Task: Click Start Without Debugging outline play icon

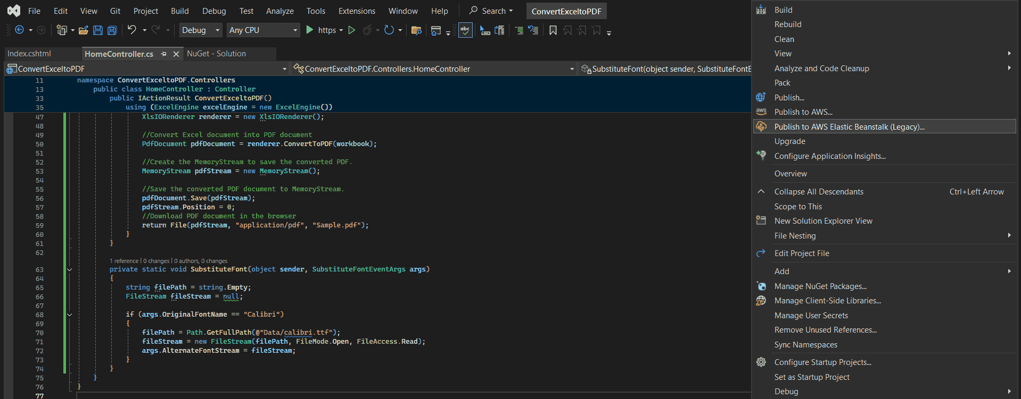Action: 351,30
